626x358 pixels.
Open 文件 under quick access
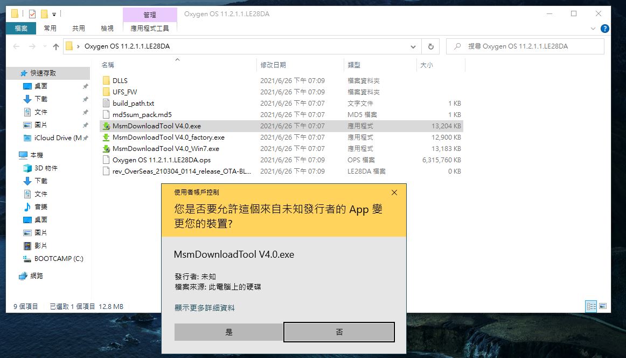[x=36, y=112]
